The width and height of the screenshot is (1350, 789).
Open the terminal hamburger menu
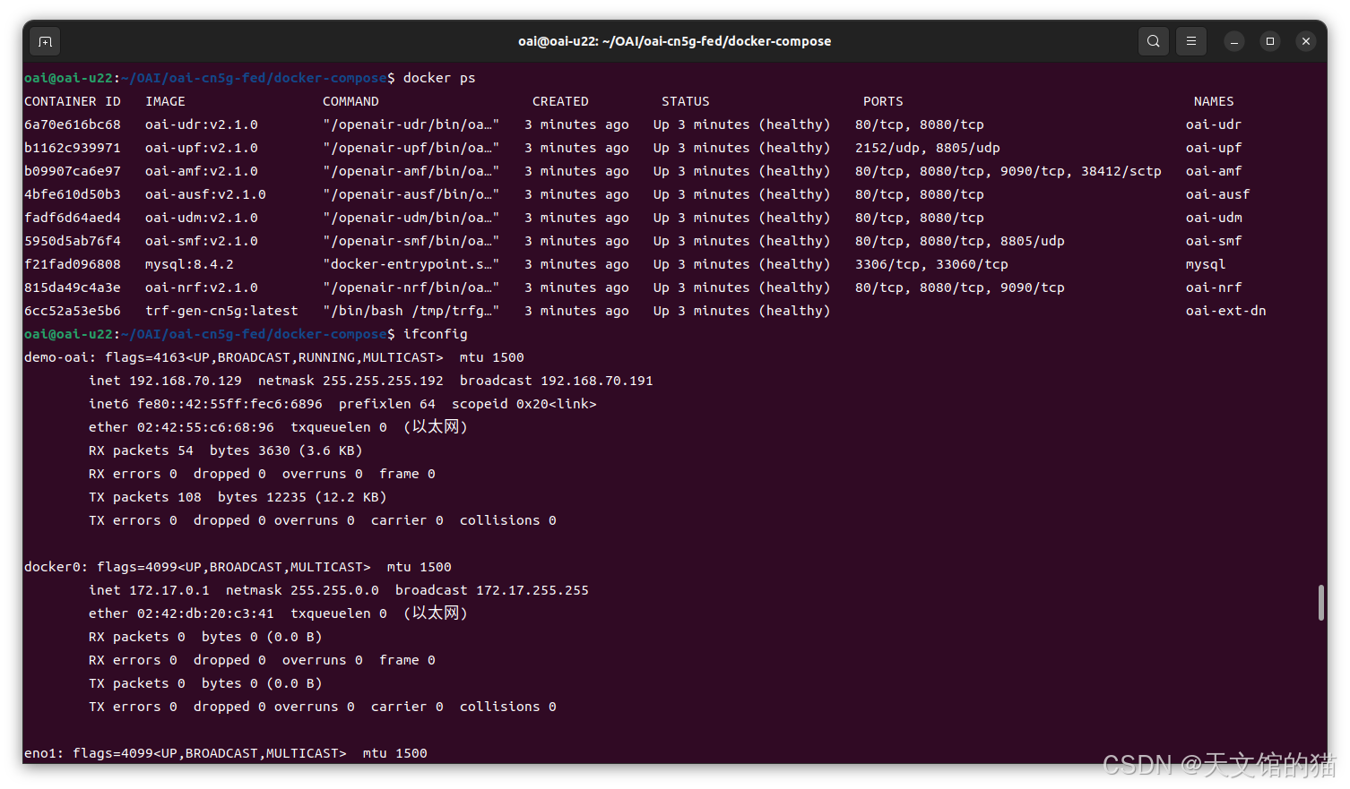point(1191,41)
